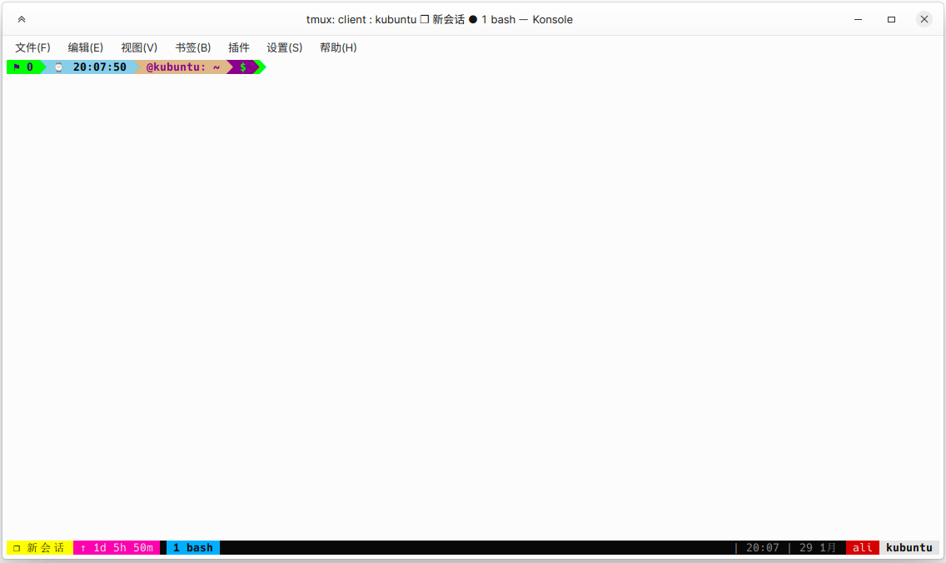Open the 视图(V) menu

138,47
